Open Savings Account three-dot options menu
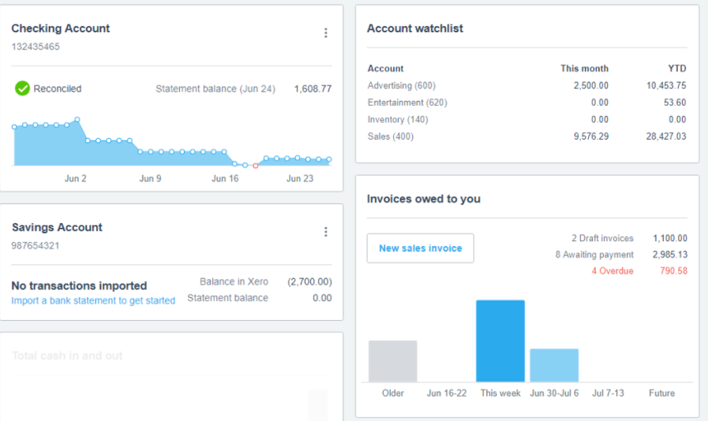Screen dimensions: 708x421 (325, 232)
